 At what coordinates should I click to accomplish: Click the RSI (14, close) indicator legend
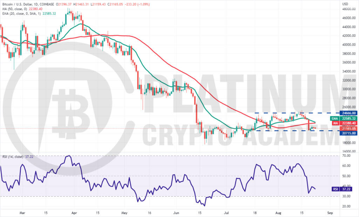[13, 157]
